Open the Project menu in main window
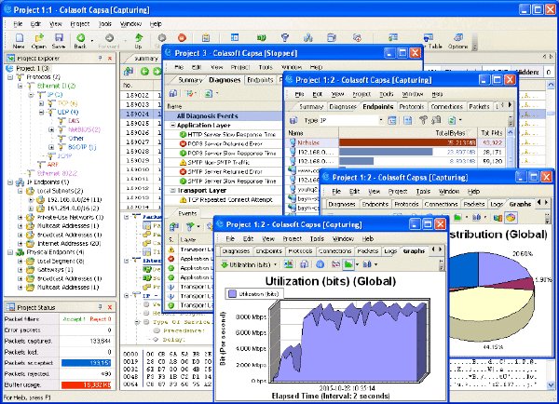The image size is (559, 404). click(80, 24)
